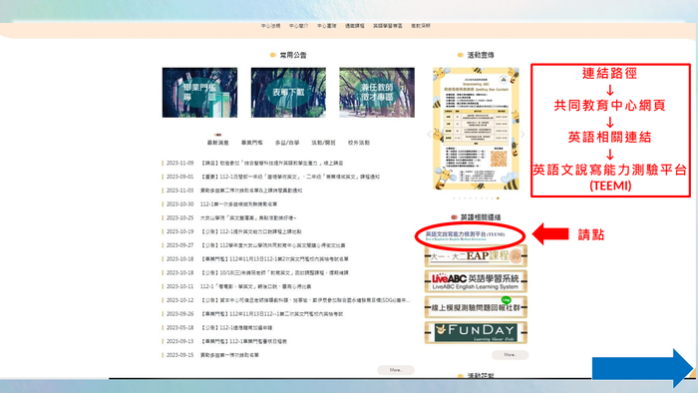
Task: Open the 通識課程 navigation item
Action: click(x=354, y=26)
